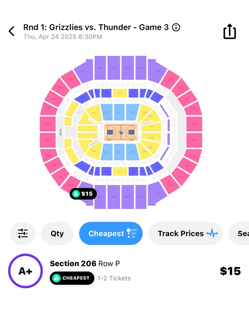Select purple section 209 on map
This screenshot has width=249, height=310.
(127, 197)
